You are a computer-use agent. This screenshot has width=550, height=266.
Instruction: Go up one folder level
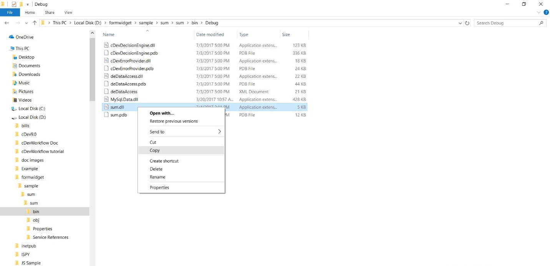[35, 23]
